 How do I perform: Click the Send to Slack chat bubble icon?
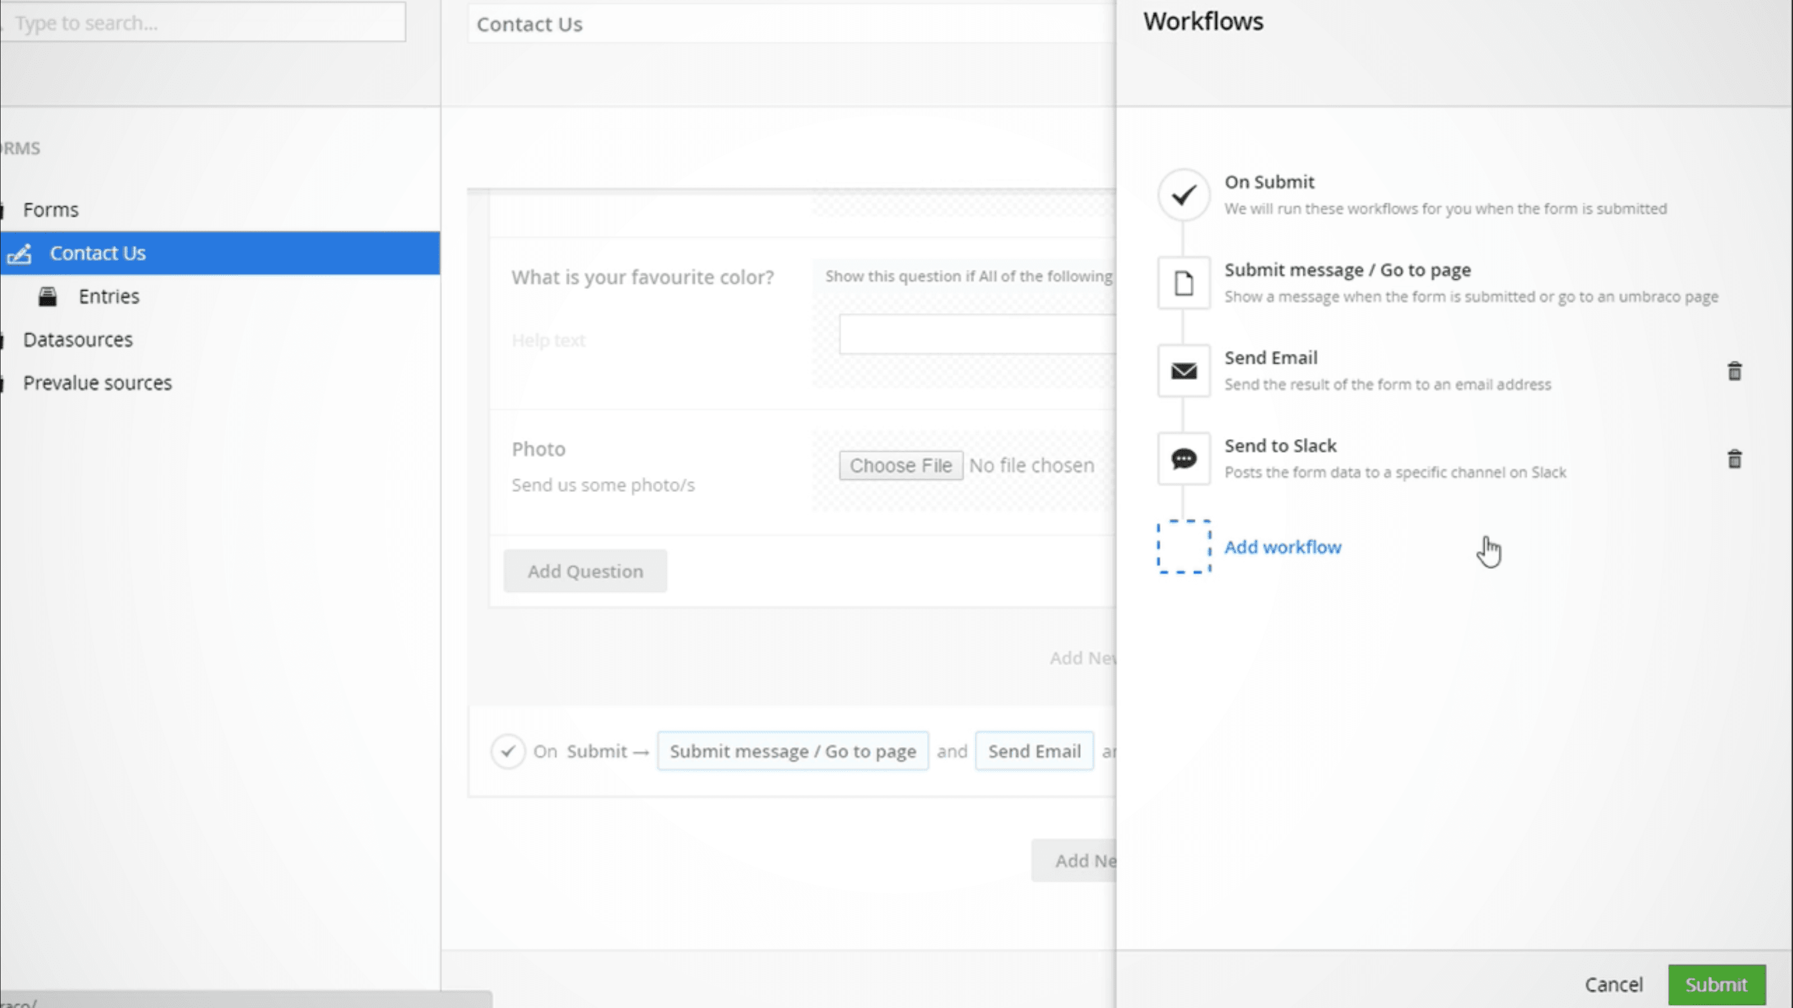(1183, 459)
